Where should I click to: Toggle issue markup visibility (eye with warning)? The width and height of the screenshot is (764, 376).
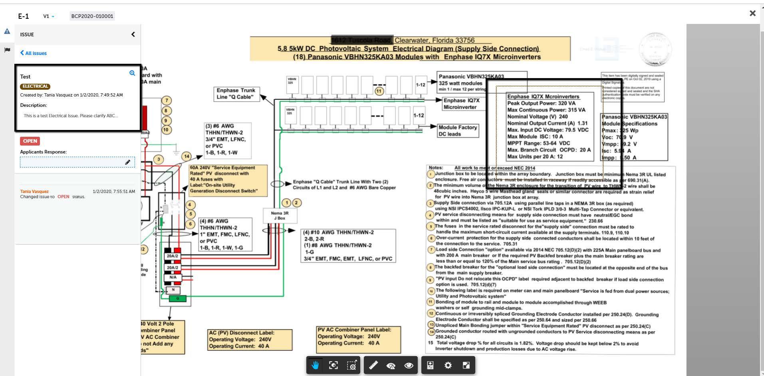(391, 365)
